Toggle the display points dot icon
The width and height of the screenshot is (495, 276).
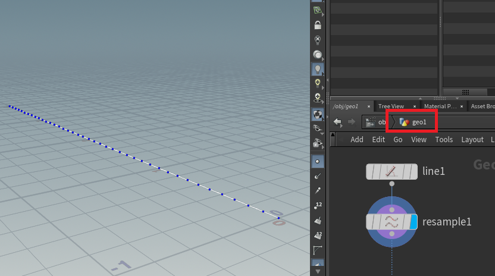click(x=318, y=161)
